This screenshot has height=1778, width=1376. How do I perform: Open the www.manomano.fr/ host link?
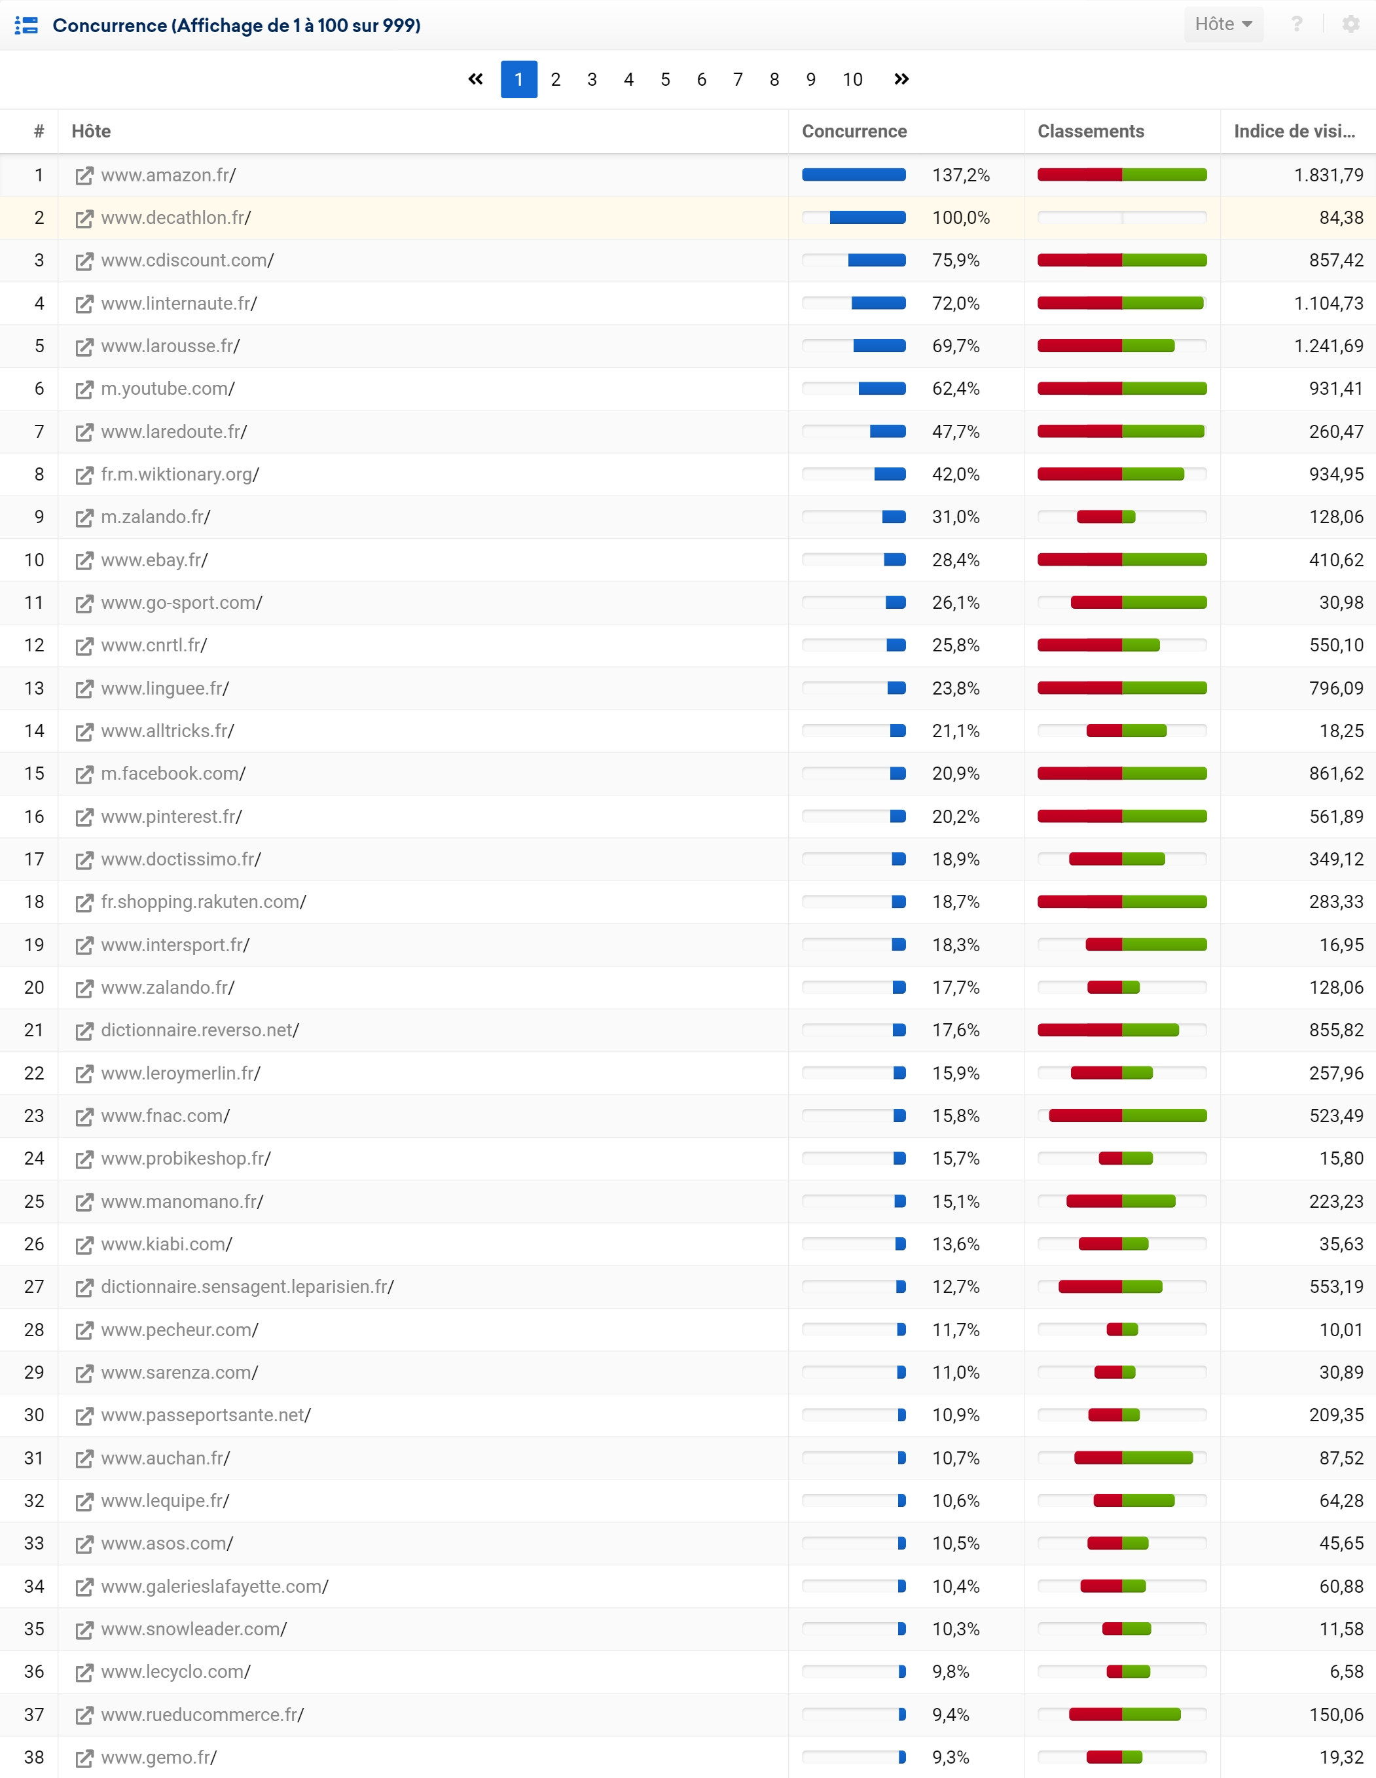click(x=183, y=1202)
